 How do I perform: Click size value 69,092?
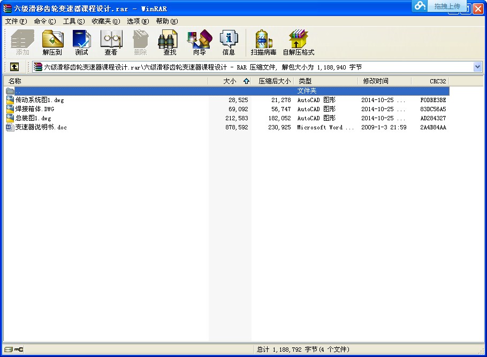(238, 109)
